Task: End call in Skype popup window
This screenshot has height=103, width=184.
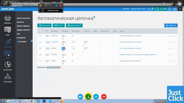Action: pos(61,5)
